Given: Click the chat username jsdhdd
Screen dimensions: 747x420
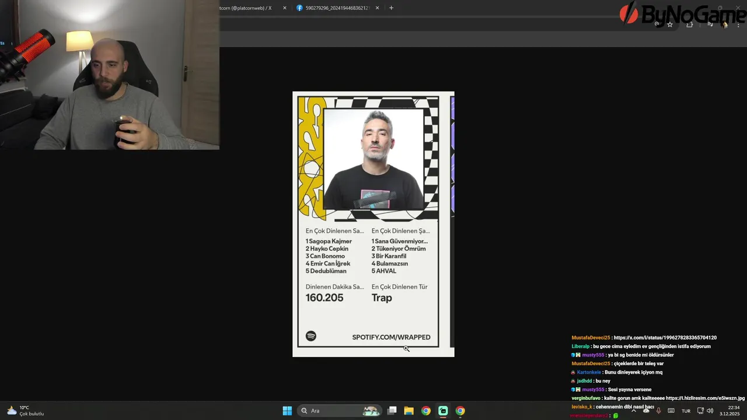Looking at the screenshot, I should 585,381.
